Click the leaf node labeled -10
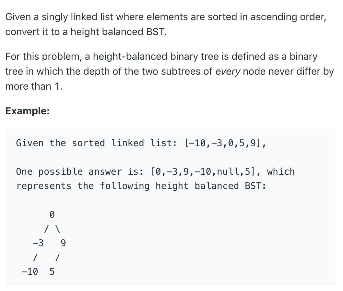Viewport: 343px width, 291px height. [30, 272]
